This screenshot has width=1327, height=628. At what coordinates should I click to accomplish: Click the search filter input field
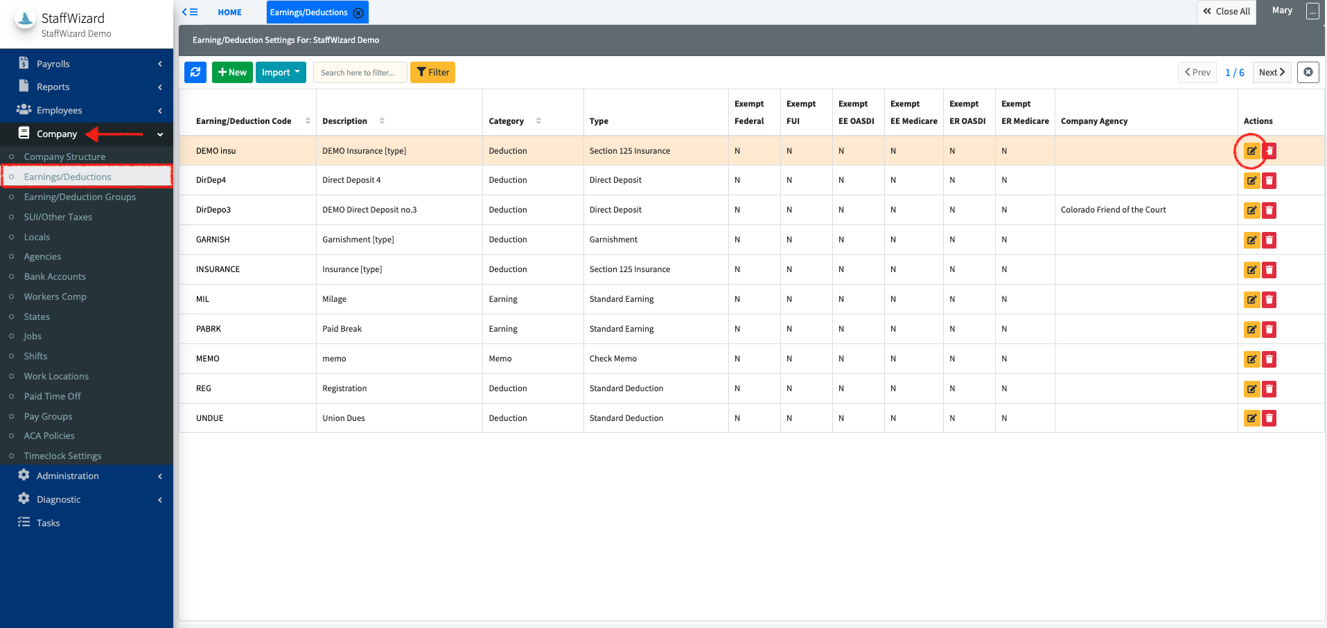tap(360, 72)
